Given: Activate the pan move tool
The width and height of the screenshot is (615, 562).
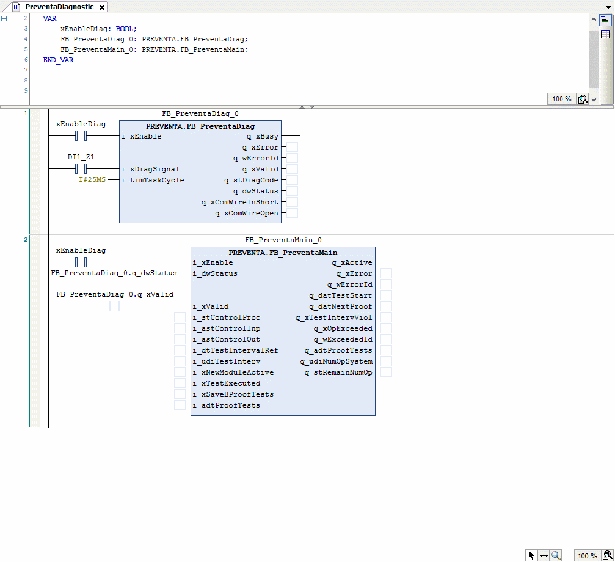Looking at the screenshot, I should (544, 555).
